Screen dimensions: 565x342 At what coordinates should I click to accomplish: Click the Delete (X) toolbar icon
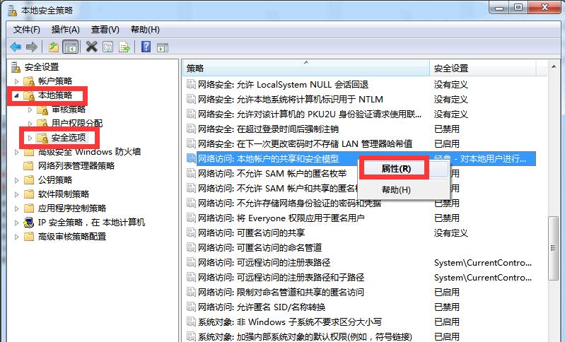coord(91,47)
